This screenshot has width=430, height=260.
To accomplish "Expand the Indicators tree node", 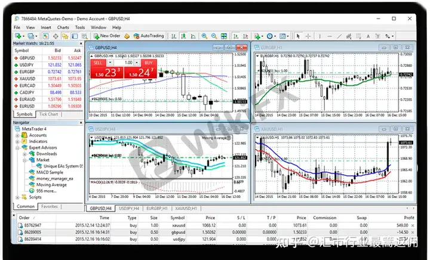I will point(17,141).
